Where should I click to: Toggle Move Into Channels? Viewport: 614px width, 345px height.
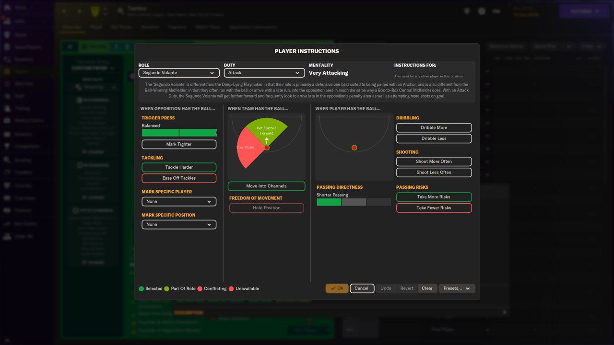(x=266, y=186)
